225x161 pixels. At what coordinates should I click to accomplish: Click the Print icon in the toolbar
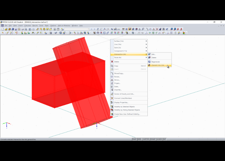coord(22,29)
